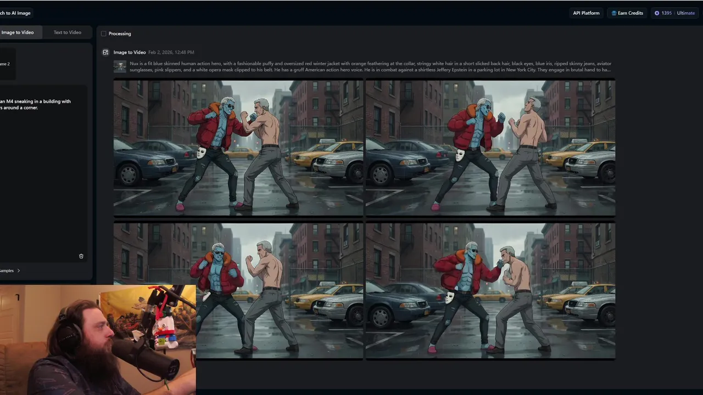Expand the Samples chevron
The height and width of the screenshot is (395, 703).
19,270
